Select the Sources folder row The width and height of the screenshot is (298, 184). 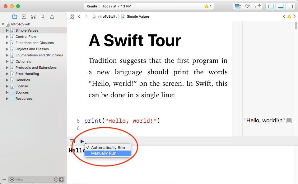[x=34, y=92]
